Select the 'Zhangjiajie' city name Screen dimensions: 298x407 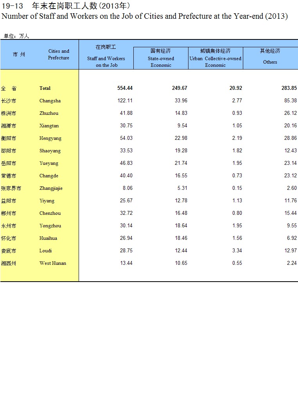[x=51, y=188]
